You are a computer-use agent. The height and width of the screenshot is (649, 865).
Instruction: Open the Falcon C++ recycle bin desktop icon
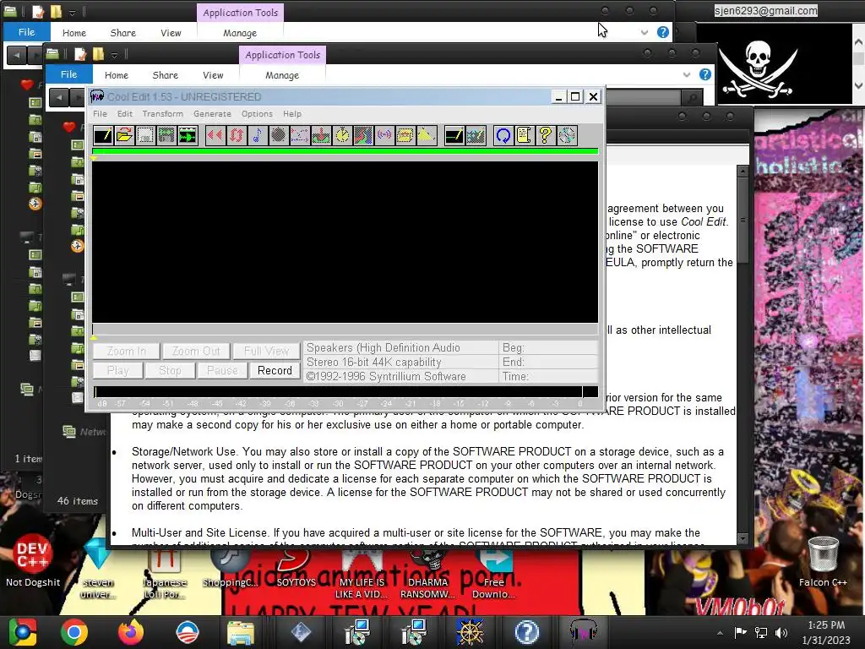[x=823, y=562]
